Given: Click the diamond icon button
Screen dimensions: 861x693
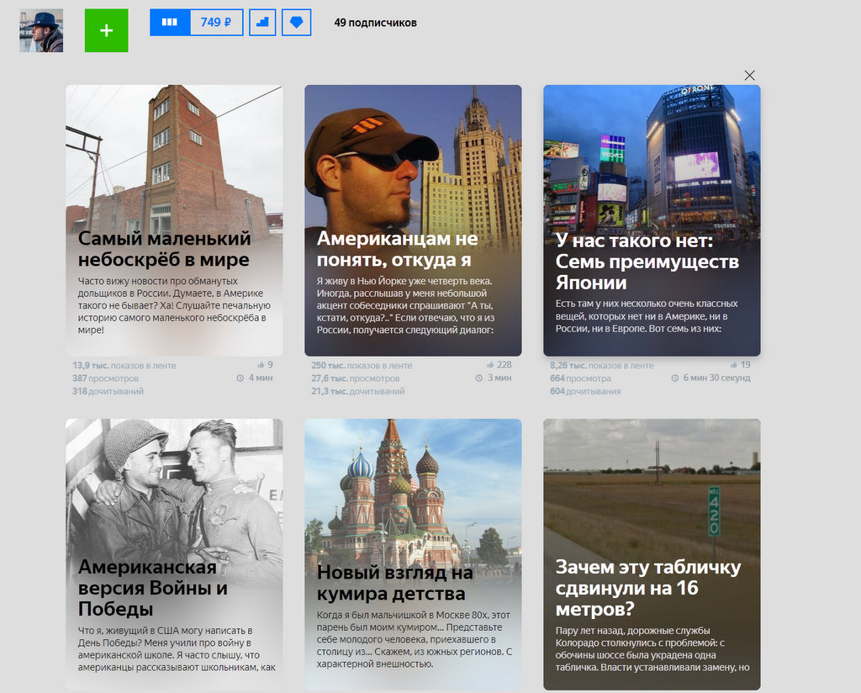Looking at the screenshot, I should 296,23.
